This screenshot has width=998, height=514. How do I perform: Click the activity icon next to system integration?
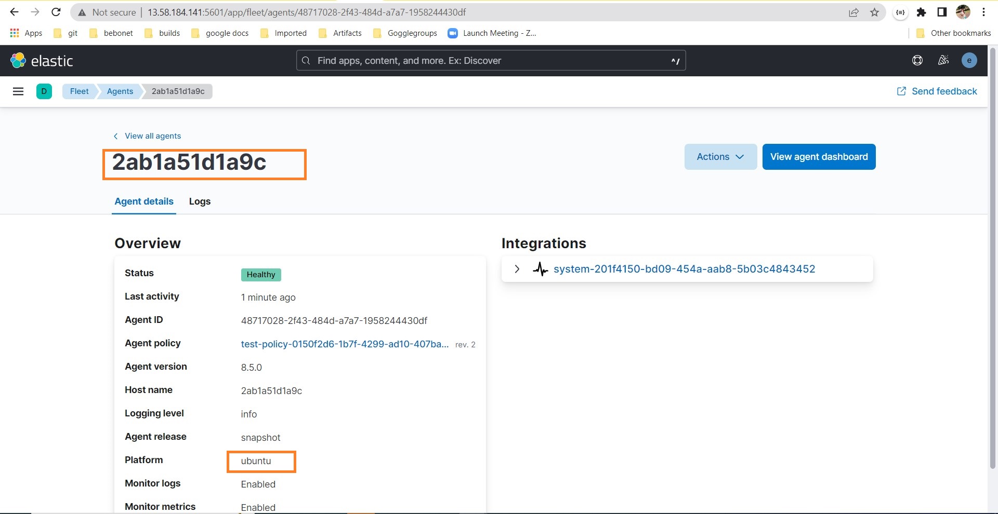pyautogui.click(x=541, y=269)
